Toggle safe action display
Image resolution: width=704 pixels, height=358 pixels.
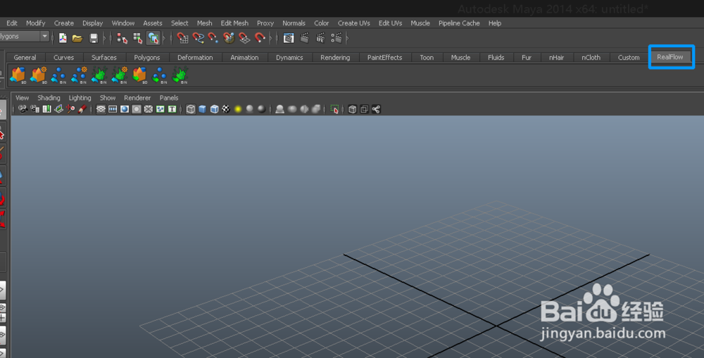click(x=161, y=109)
